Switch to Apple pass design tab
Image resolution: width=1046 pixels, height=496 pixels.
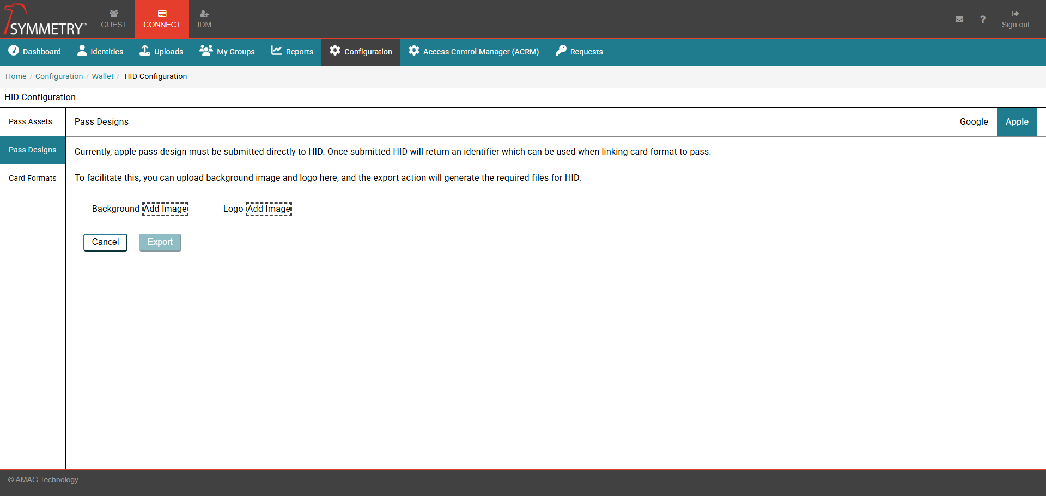1017,122
